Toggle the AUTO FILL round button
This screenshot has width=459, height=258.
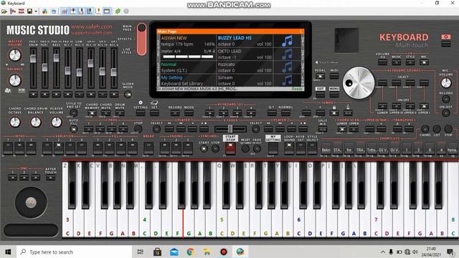pyautogui.click(x=74, y=129)
